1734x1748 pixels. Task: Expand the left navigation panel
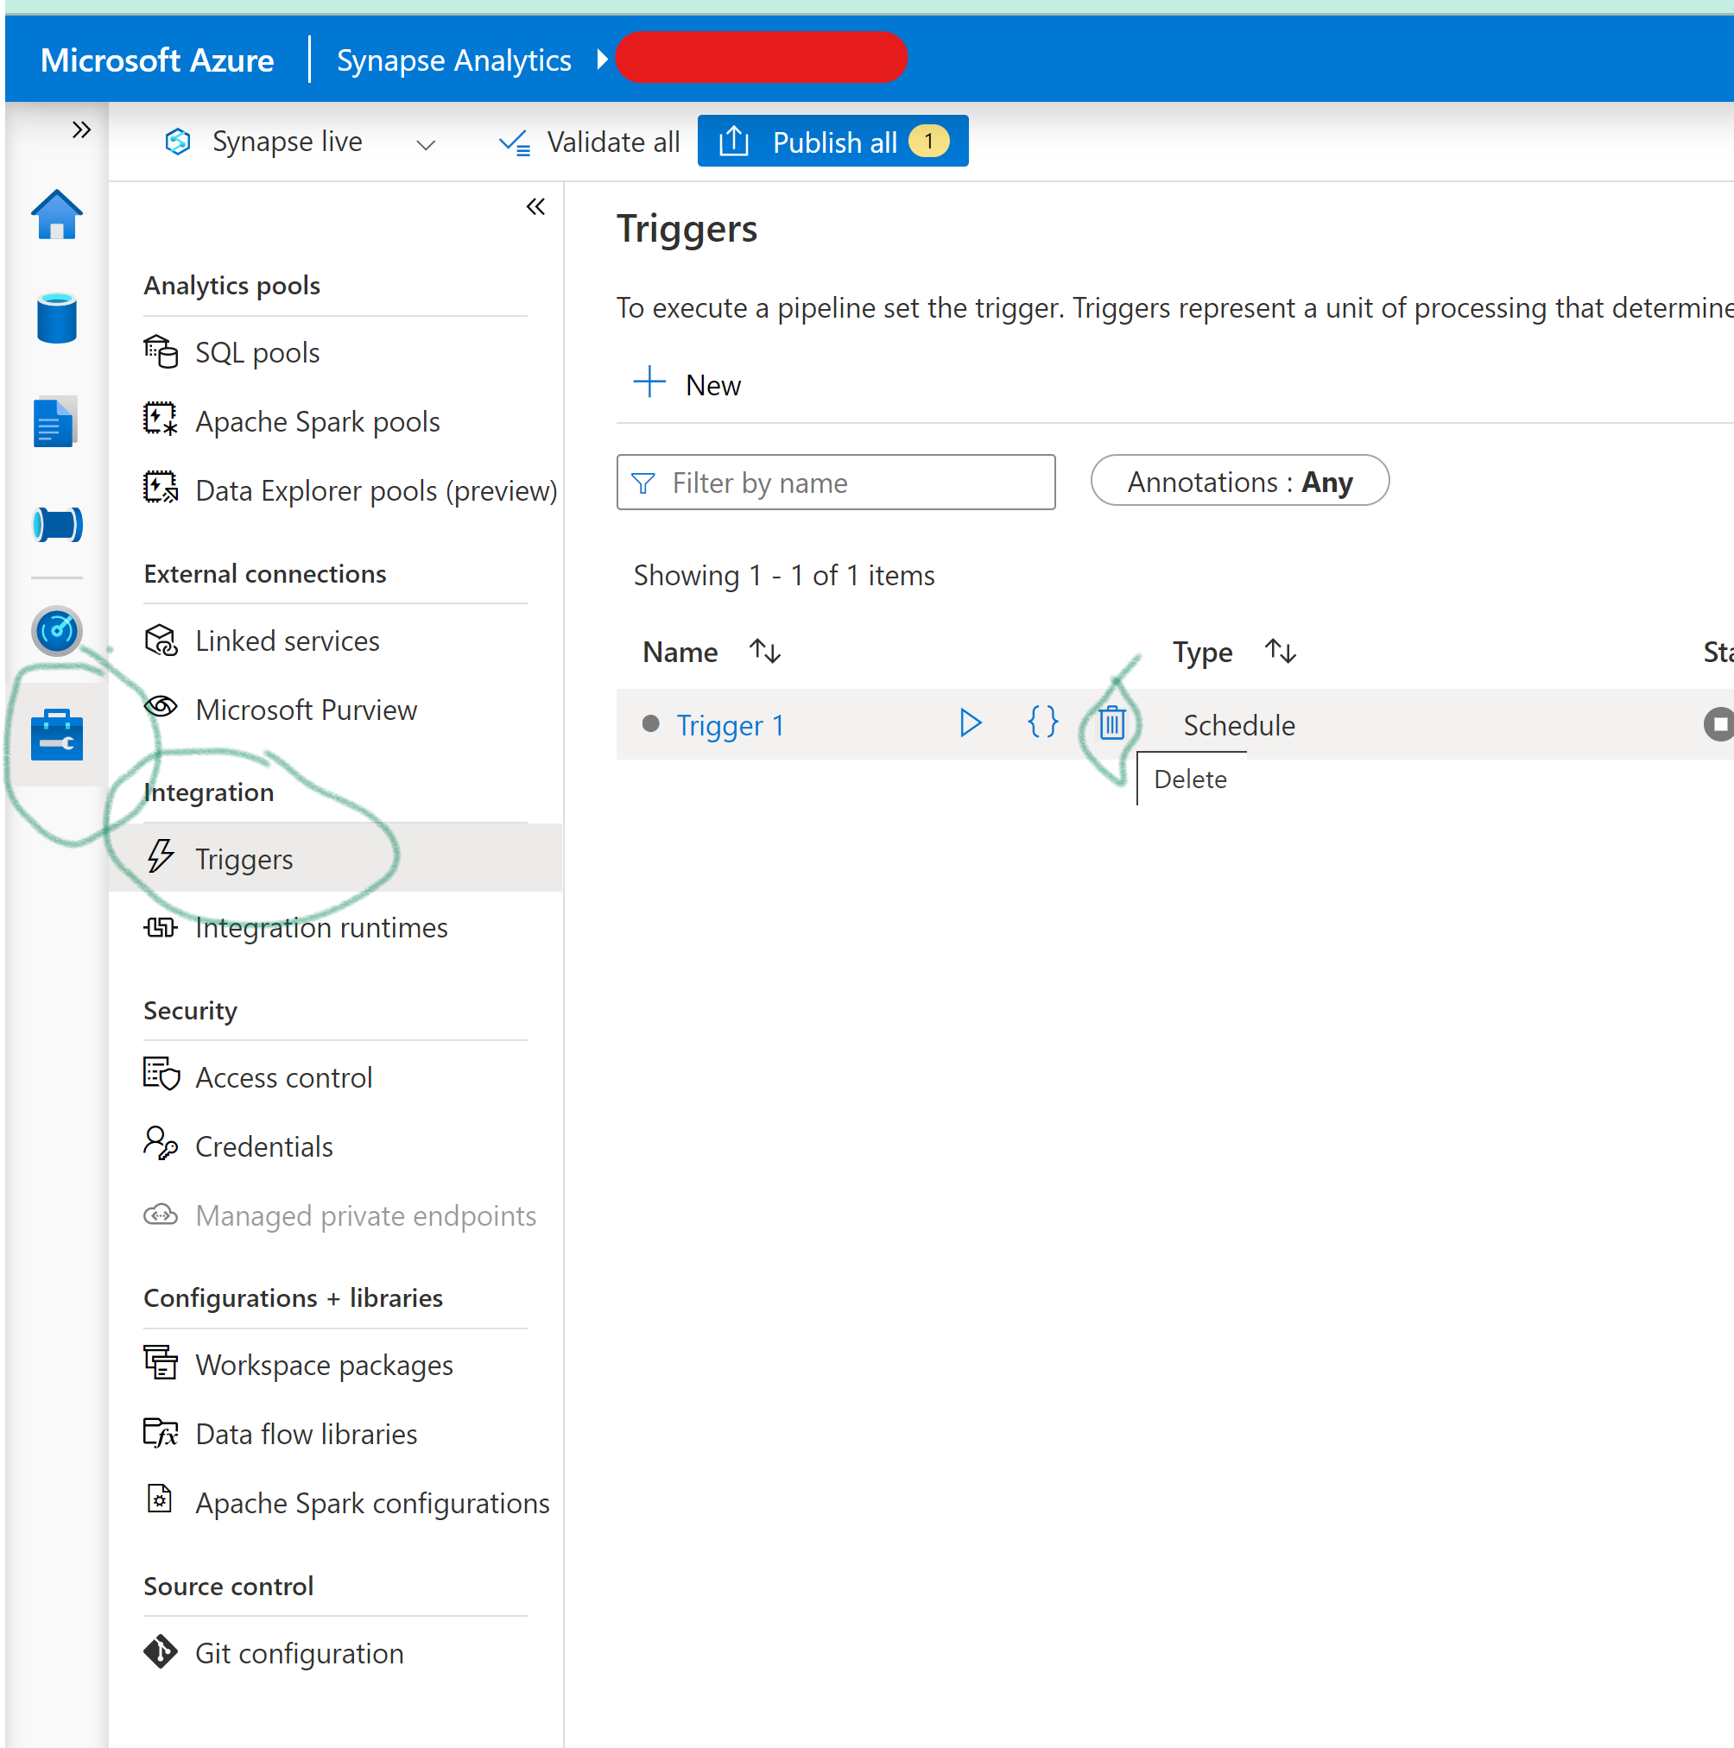[x=83, y=130]
